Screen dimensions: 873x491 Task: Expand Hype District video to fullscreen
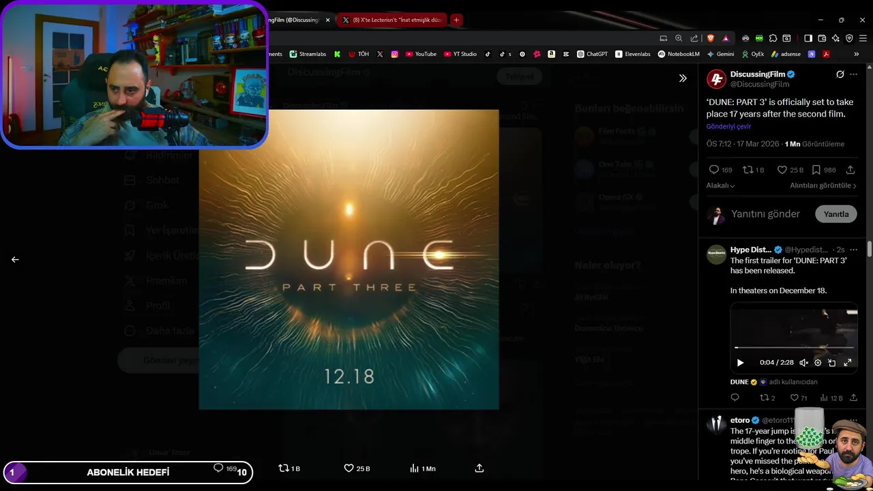click(848, 363)
